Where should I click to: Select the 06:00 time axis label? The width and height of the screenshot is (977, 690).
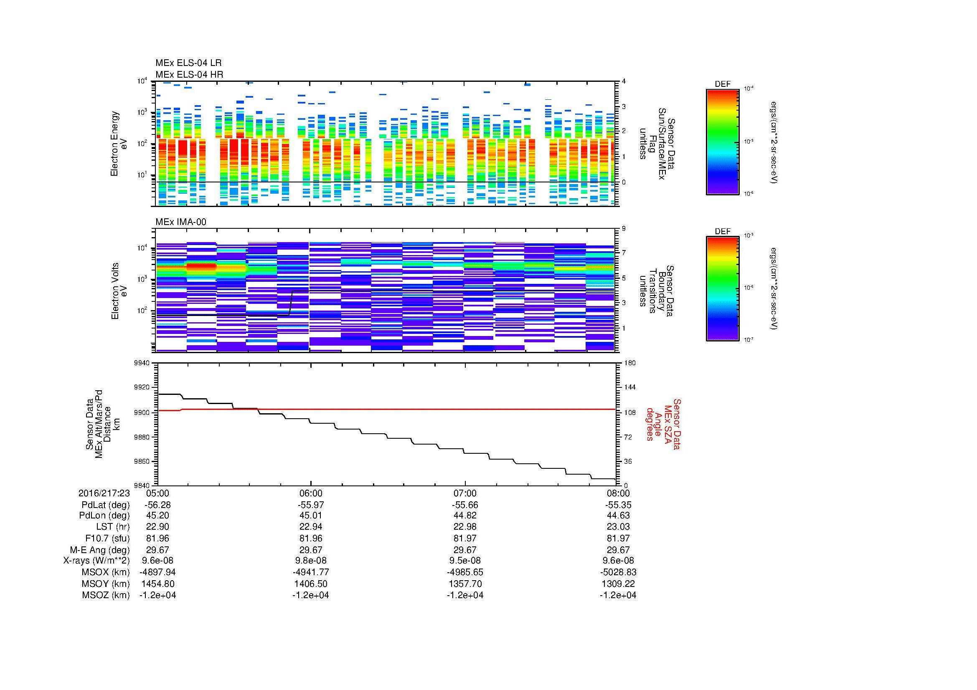311,493
